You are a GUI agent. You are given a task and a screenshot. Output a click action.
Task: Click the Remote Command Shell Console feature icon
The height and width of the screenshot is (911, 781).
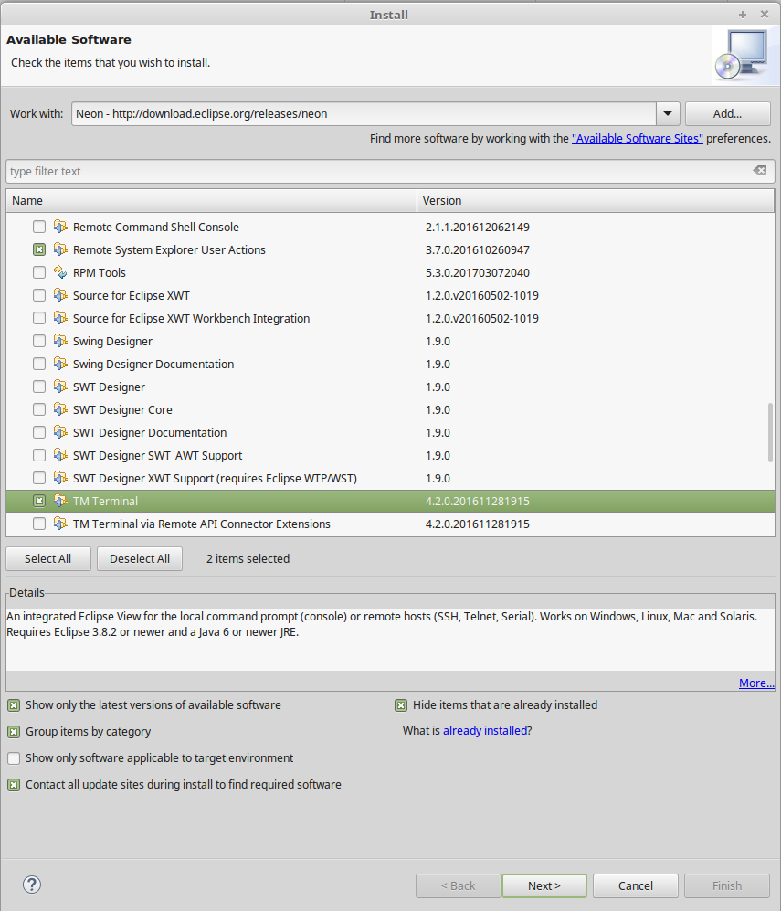point(60,227)
